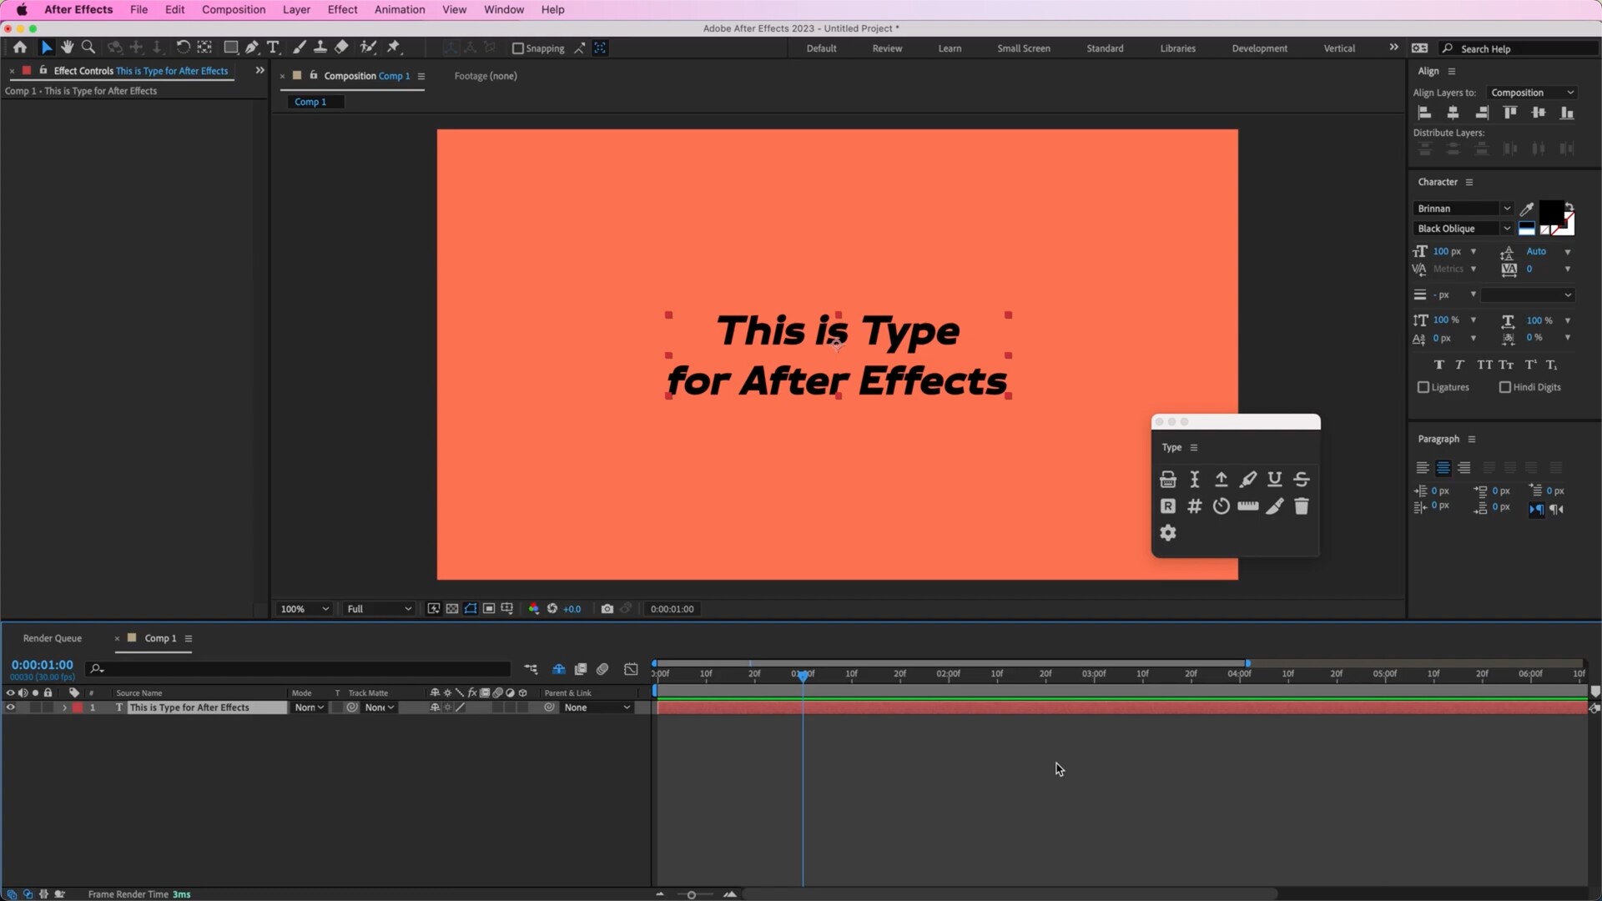Select the Hand tool in the toolbar
1602x901 pixels.
coord(68,48)
